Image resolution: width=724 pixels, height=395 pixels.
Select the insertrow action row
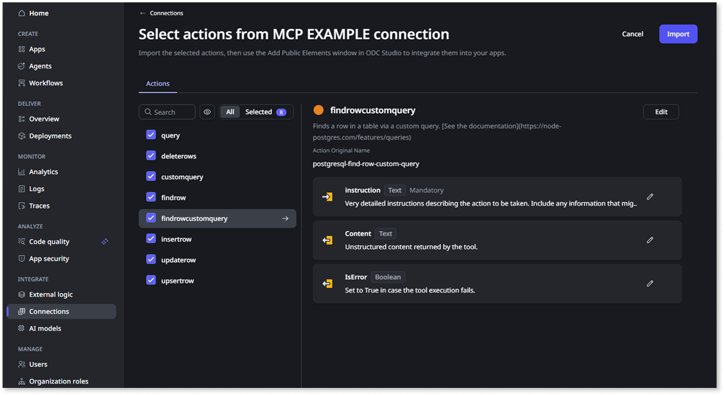tap(218, 239)
